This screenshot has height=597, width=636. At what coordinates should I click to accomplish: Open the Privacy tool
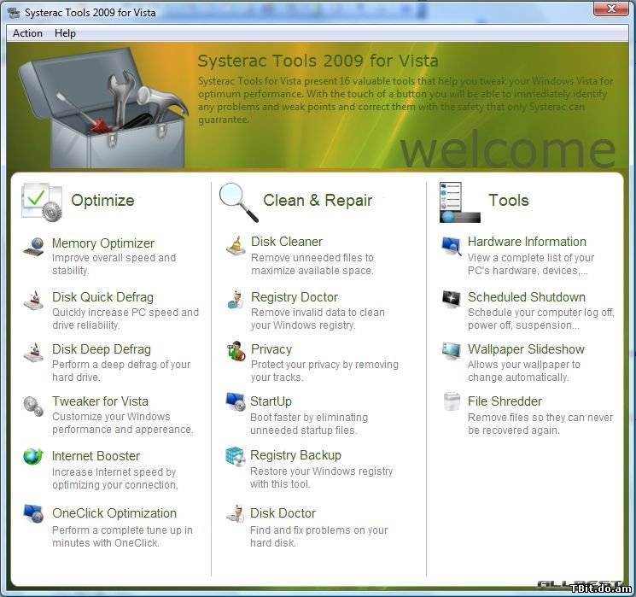[x=271, y=349]
